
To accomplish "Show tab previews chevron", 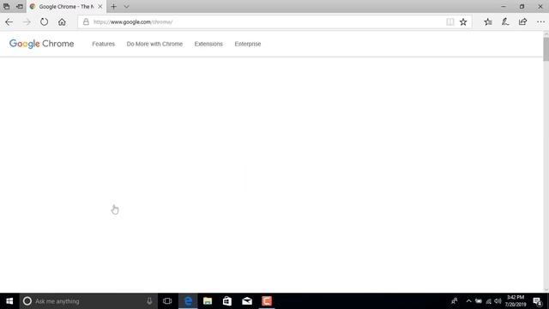I will (126, 6).
